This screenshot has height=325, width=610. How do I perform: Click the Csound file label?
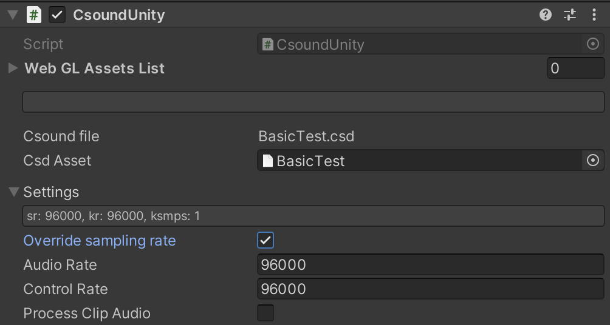[x=61, y=136]
